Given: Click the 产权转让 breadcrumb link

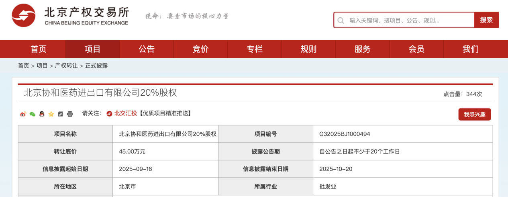Looking at the screenshot, I should tap(66, 66).
